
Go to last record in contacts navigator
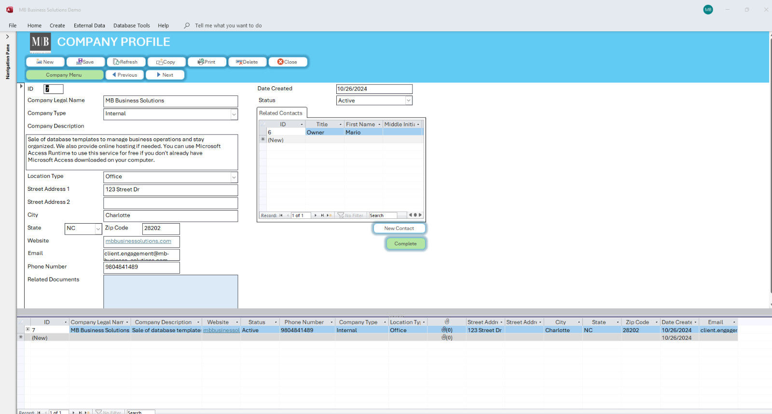(x=322, y=215)
